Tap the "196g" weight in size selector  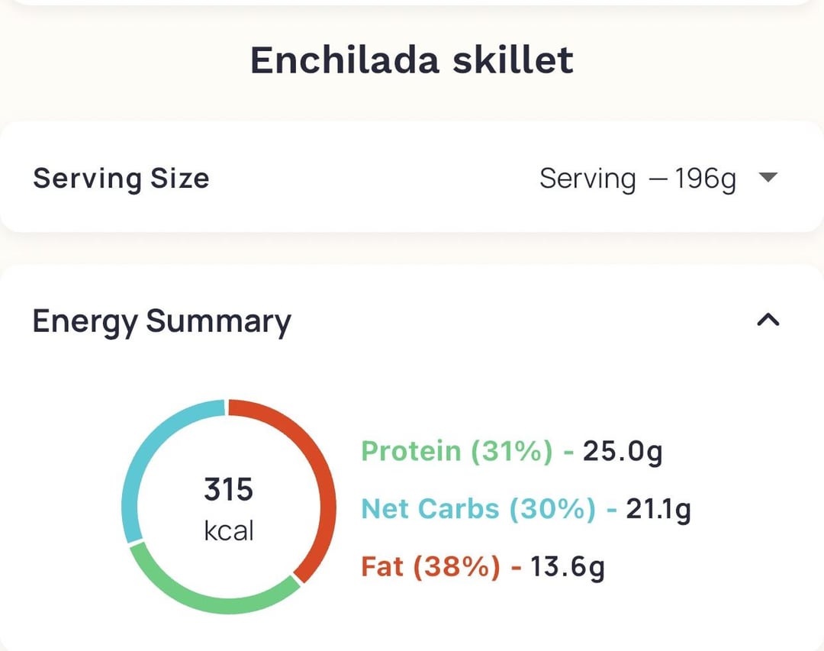(705, 179)
